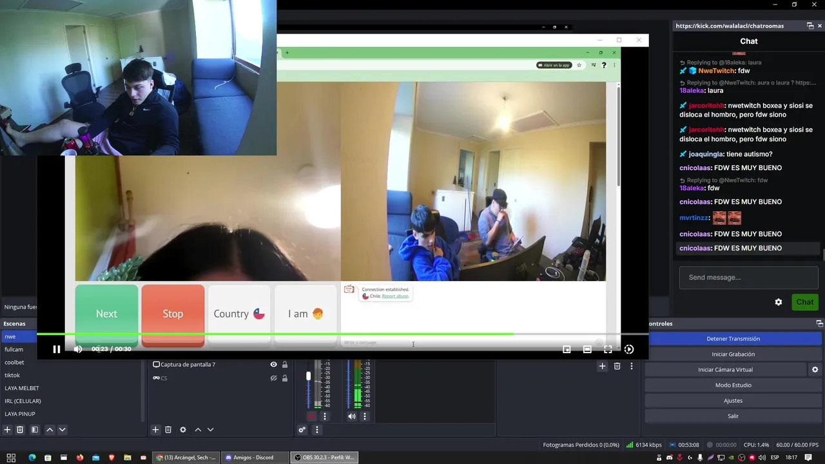Click Iniciar Grabación button
This screenshot has width=825, height=464.
point(733,354)
